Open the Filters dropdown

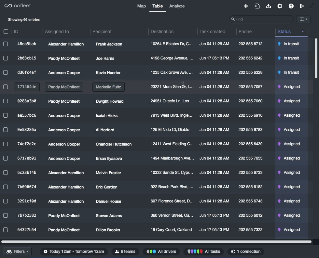pyautogui.click(x=17, y=252)
